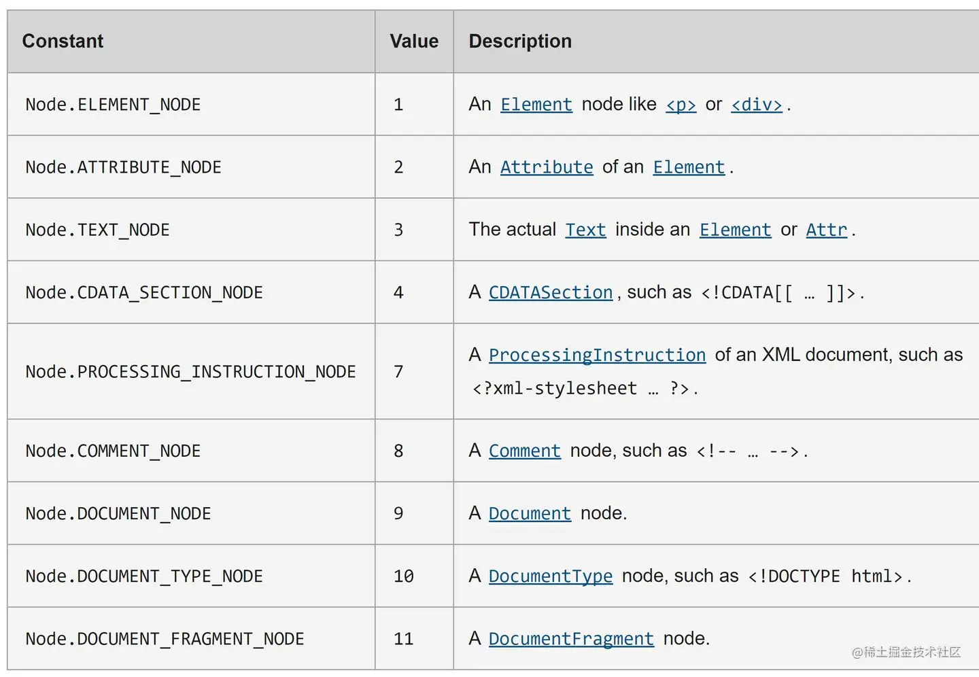Image resolution: width=979 pixels, height=677 pixels.
Task: Click Element link in ATTRIBUTE_NODE row
Action: 689,167
